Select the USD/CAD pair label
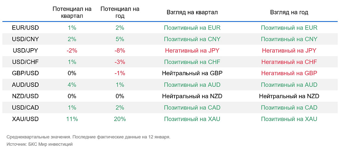This screenshot has height=153, width=341. point(25,107)
